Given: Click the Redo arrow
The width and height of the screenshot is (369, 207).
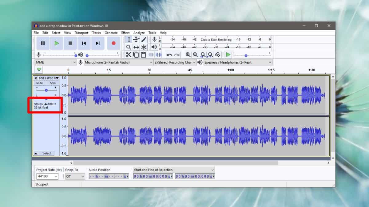Looking at the screenshot, I should click(177, 55).
